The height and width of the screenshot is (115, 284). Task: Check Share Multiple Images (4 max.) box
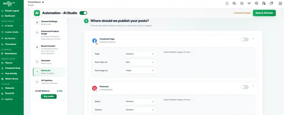pos(193,100)
